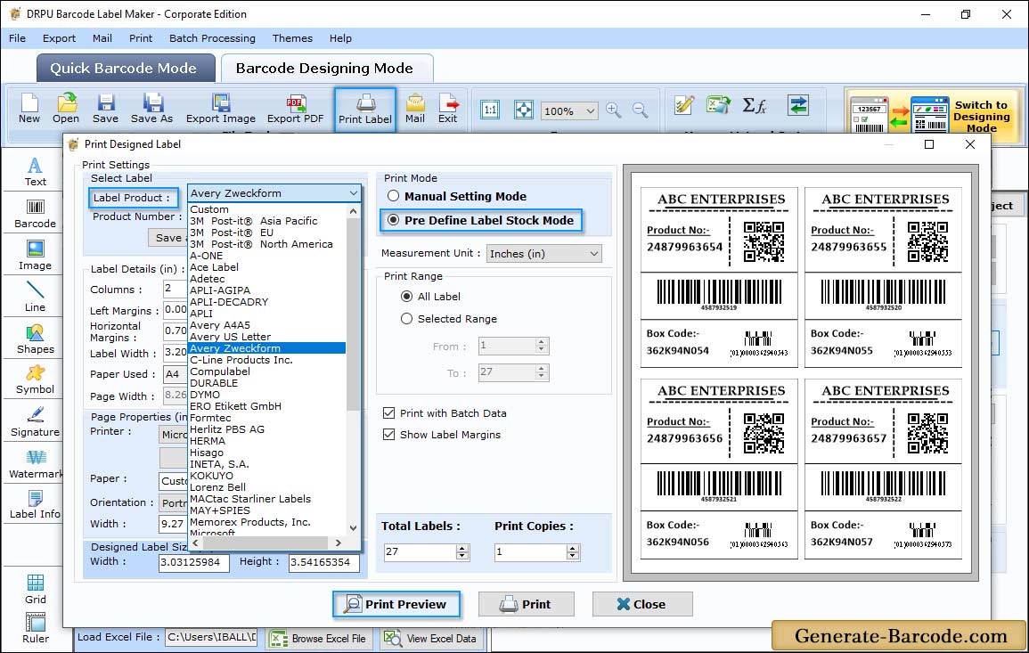Toggle Show Label Margins checkbox
The image size is (1029, 653).
click(x=388, y=434)
